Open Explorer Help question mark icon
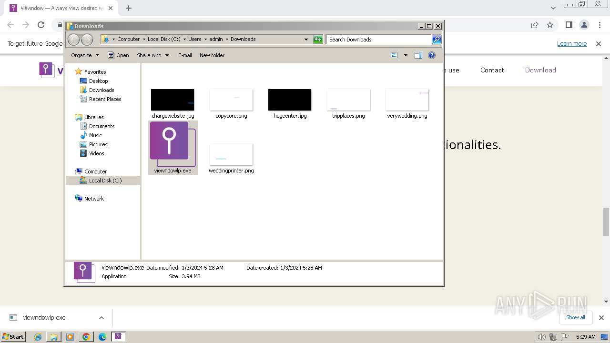The width and height of the screenshot is (610, 343). click(432, 55)
